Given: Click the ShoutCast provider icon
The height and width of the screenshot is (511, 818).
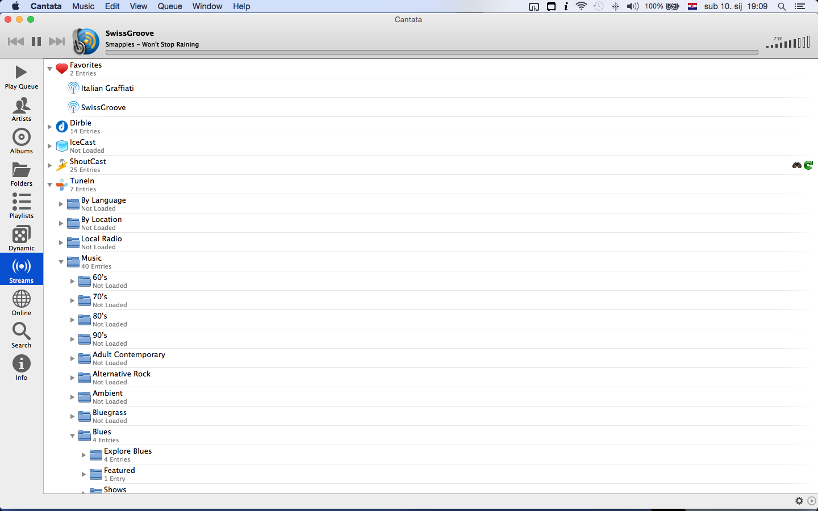Looking at the screenshot, I should [62, 165].
